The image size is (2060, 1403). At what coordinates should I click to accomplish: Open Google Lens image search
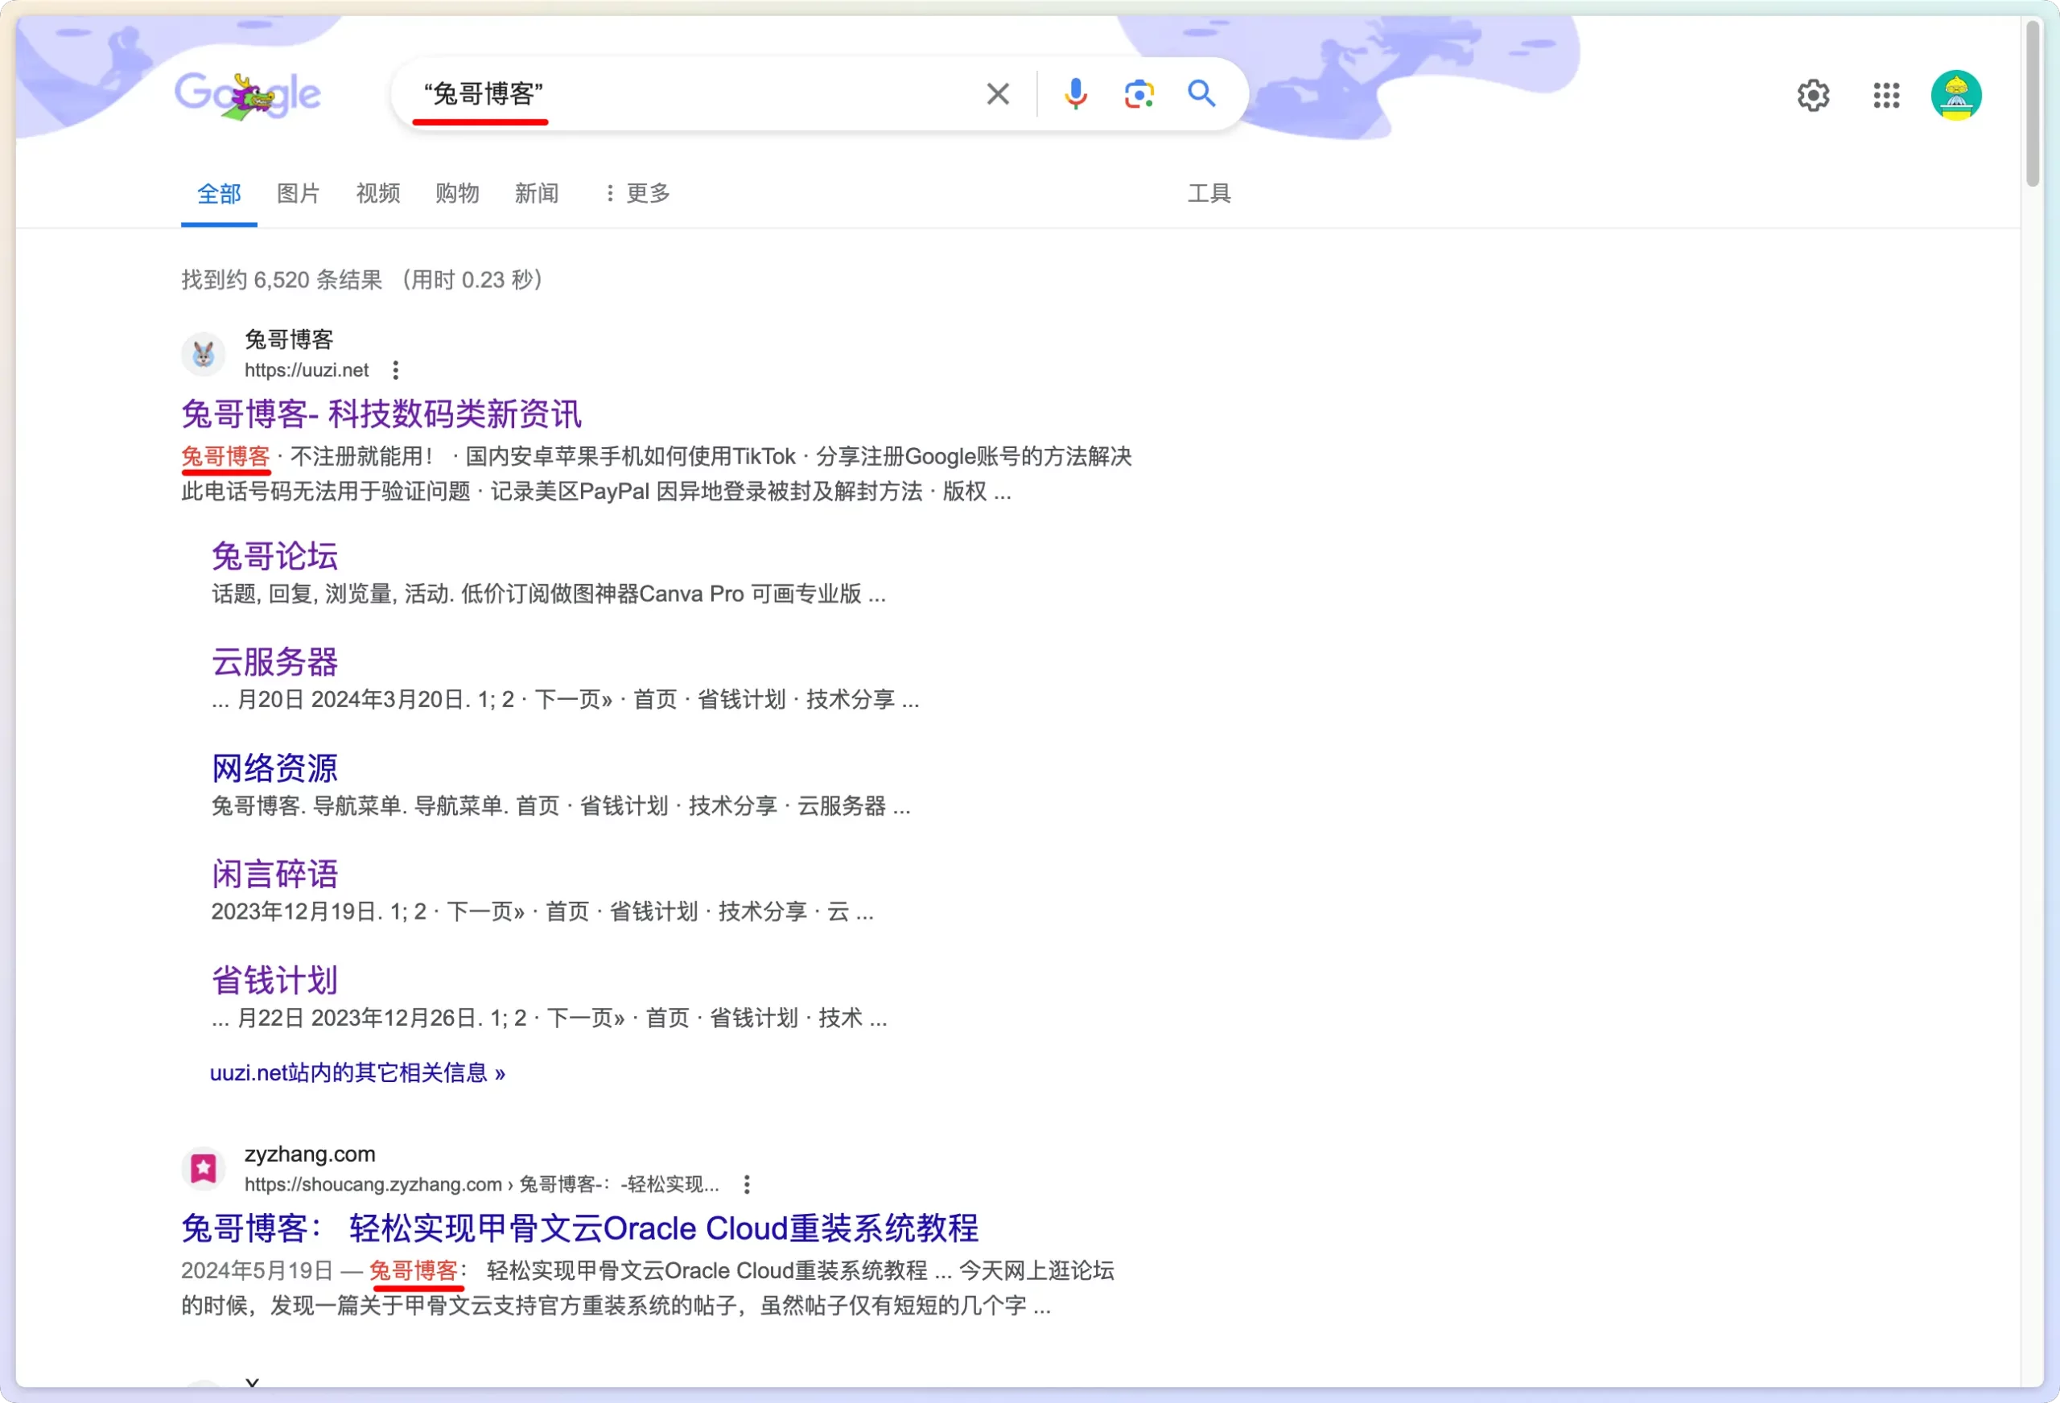(1138, 94)
